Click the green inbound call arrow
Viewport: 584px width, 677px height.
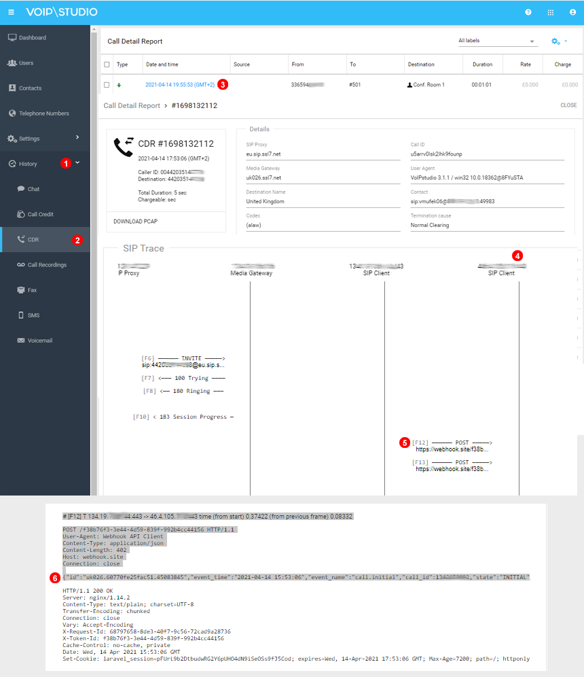119,85
